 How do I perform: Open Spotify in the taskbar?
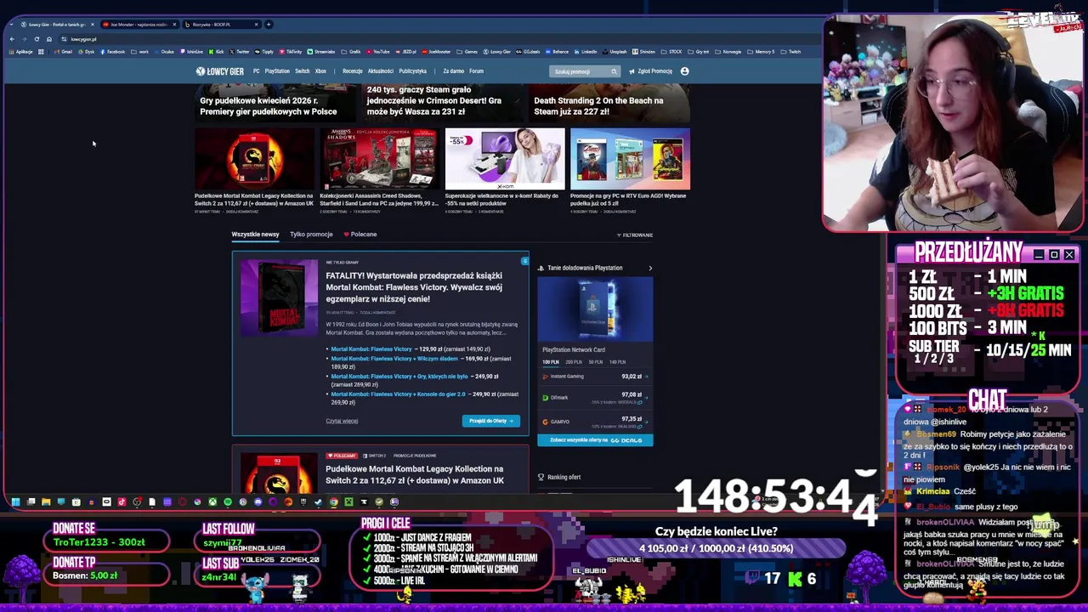pyautogui.click(x=228, y=501)
